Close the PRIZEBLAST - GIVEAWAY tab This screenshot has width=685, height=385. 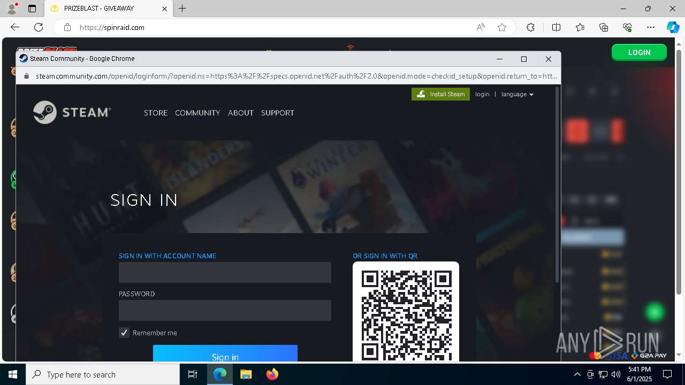[165, 9]
